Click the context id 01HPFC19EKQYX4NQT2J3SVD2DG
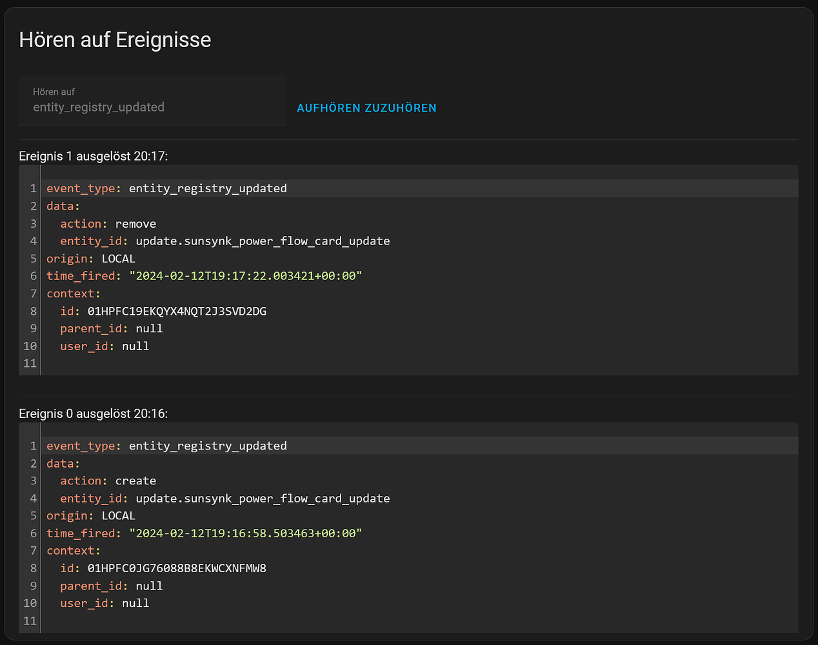The height and width of the screenshot is (645, 818). click(177, 311)
